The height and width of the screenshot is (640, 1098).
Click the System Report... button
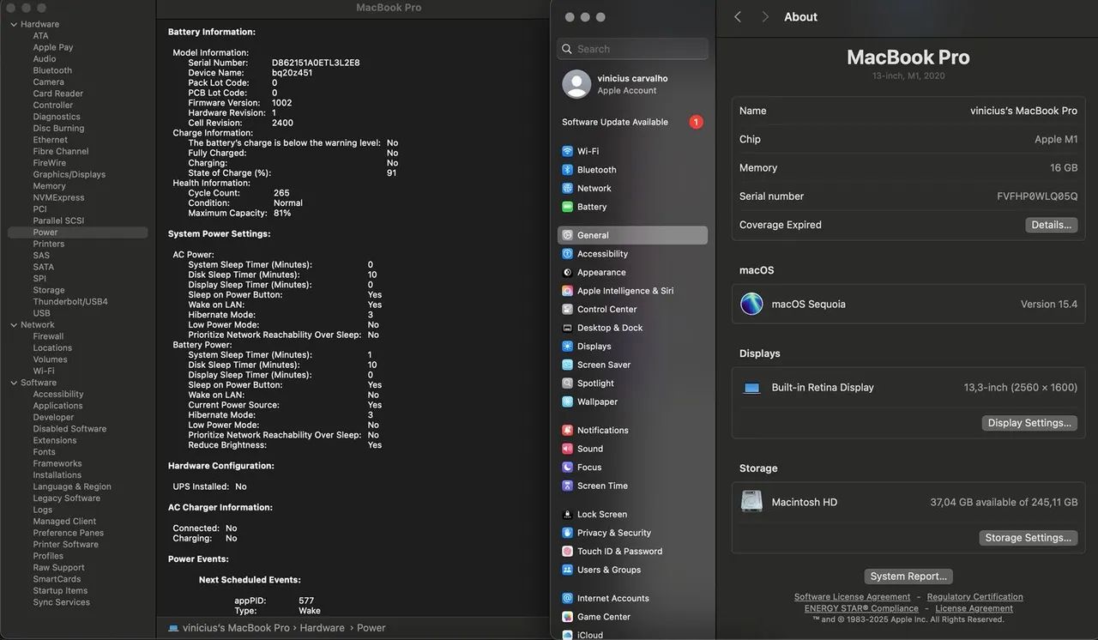tap(908, 577)
